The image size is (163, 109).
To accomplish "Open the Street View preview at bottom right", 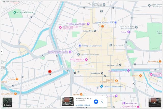I will tap(155, 102).
